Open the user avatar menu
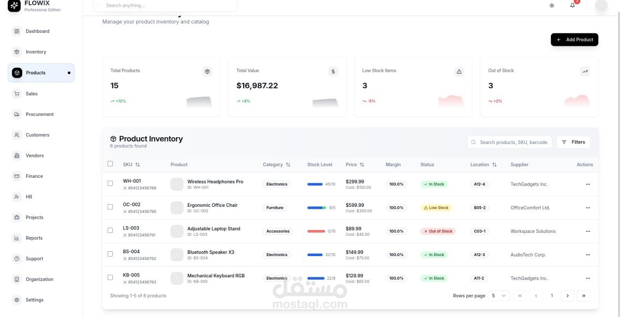Screen dimensions: 620x317 [601, 5]
